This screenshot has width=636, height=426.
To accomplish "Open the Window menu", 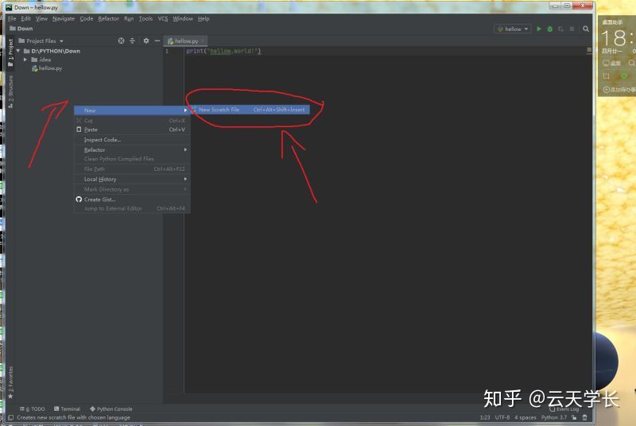I will click(x=183, y=18).
